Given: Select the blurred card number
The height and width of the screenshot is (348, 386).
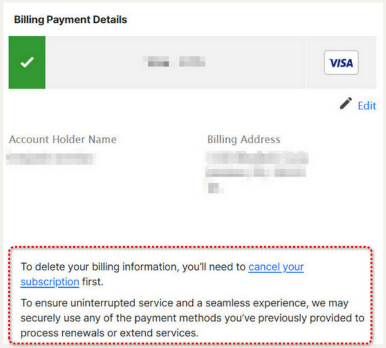Looking at the screenshot, I should (175, 62).
